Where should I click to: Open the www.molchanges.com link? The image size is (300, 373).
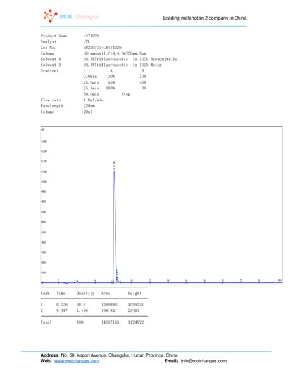tap(77, 361)
